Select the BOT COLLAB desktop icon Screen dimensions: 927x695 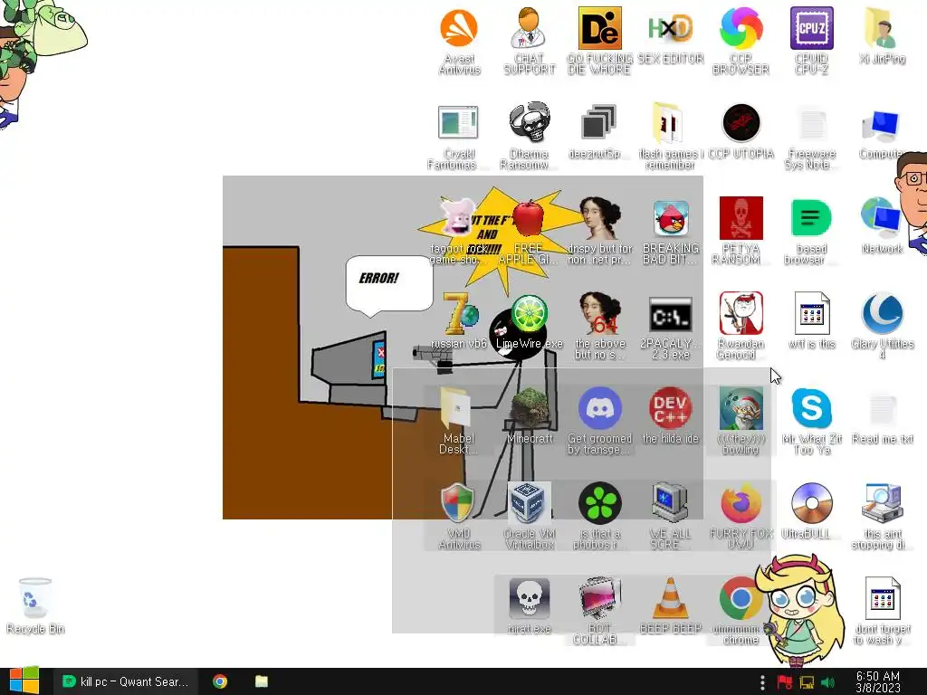(x=599, y=612)
